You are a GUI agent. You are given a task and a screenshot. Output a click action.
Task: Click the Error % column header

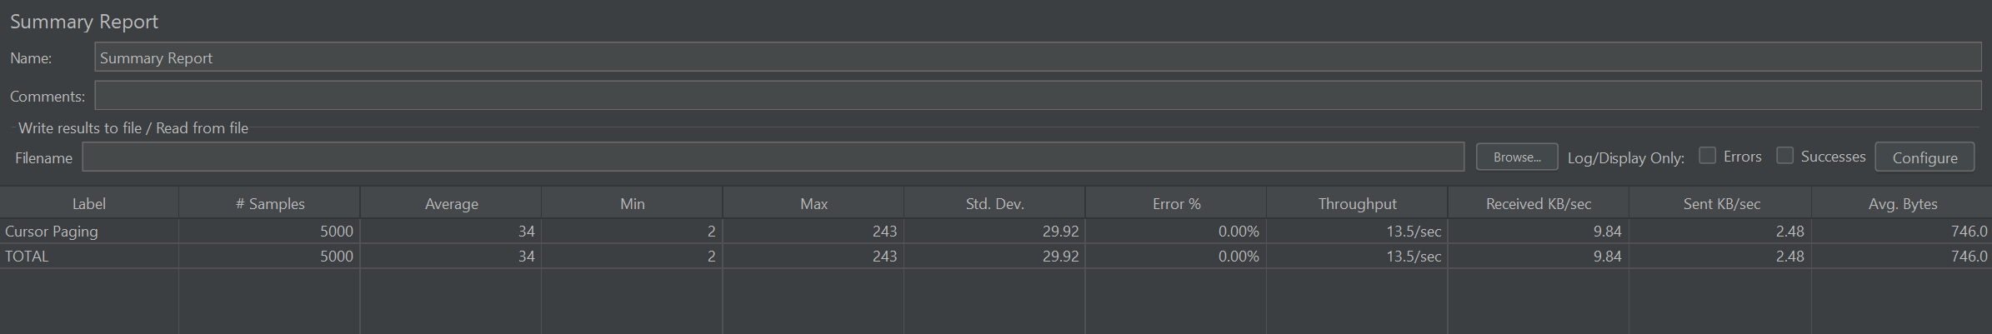(x=1176, y=203)
